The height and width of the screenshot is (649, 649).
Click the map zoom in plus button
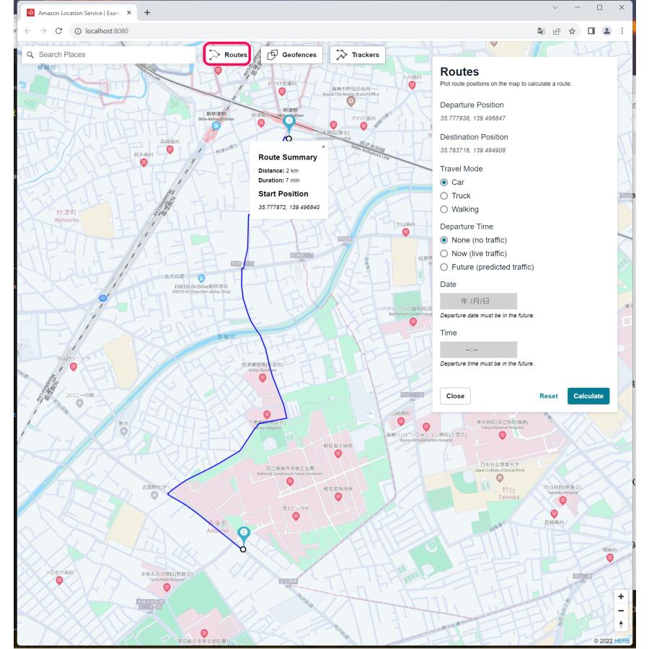[620, 597]
